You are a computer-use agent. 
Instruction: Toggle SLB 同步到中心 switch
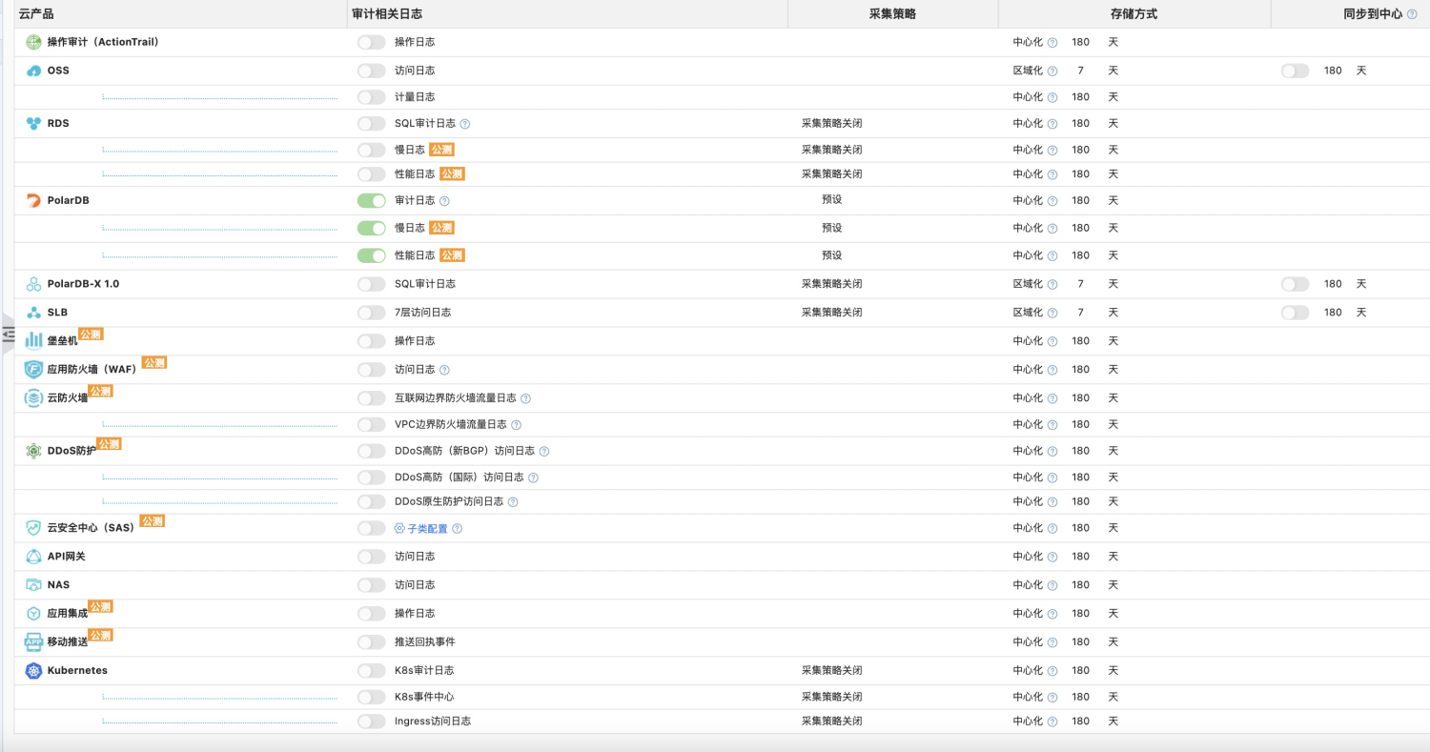(1296, 313)
